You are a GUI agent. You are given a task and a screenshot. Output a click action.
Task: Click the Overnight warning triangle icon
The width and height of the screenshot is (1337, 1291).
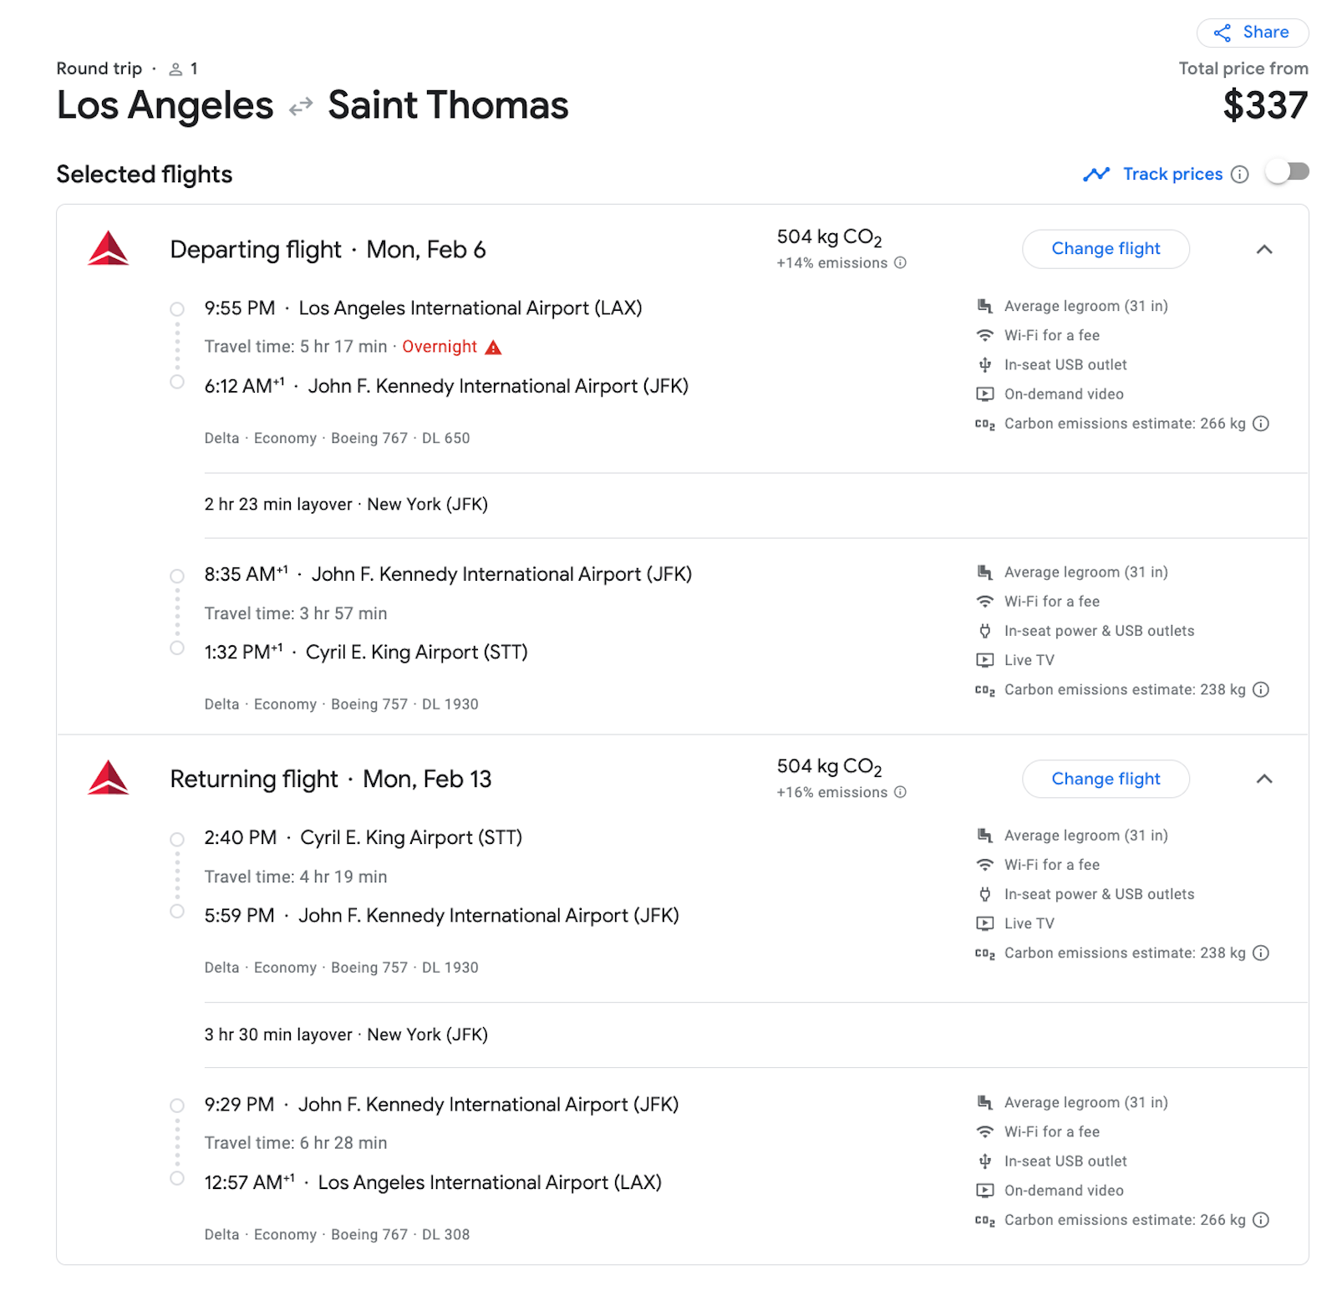[x=494, y=346]
